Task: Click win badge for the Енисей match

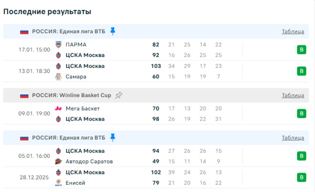Action: click(301, 177)
